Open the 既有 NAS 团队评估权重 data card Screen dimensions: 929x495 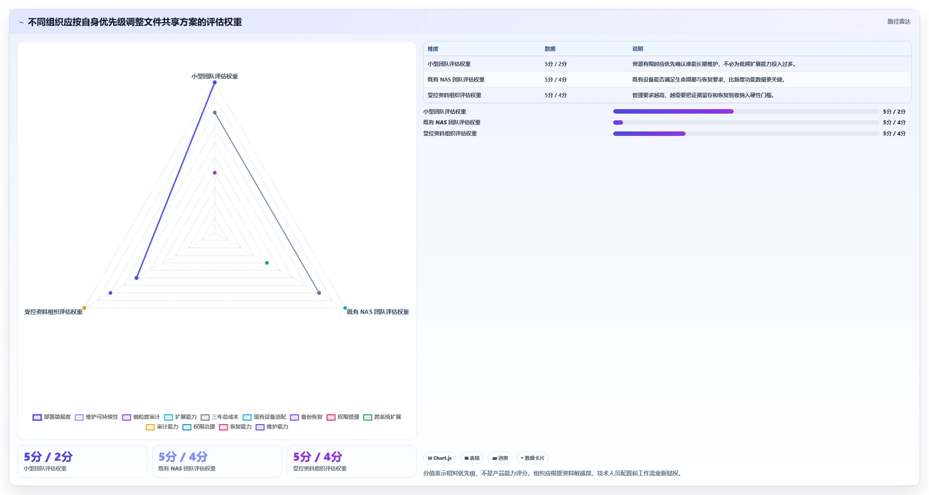coord(217,461)
